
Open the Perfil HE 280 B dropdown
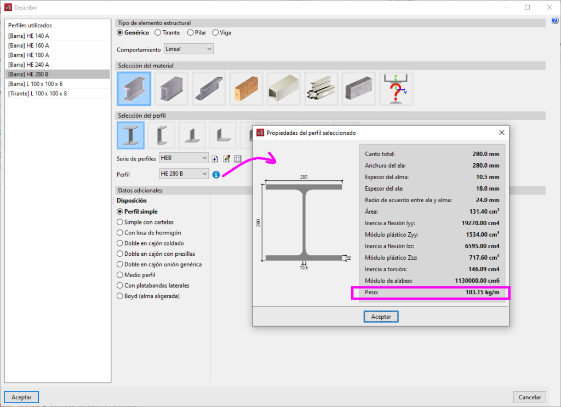tap(184, 174)
